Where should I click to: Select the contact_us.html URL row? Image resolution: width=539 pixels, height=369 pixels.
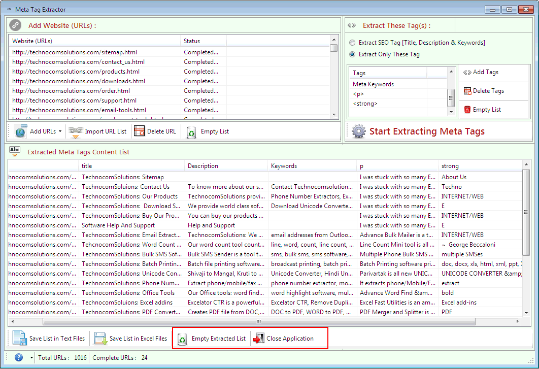click(169, 62)
